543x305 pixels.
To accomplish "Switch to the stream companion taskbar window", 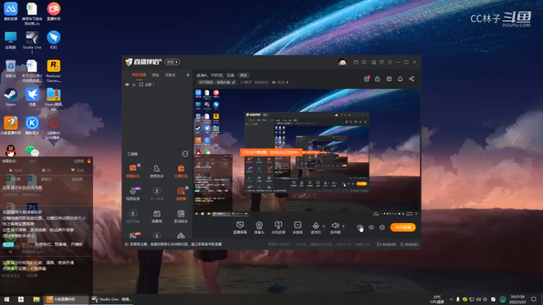I will pyautogui.click(x=66, y=300).
